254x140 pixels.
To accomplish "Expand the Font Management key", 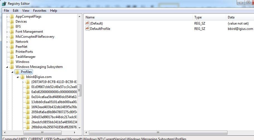I will pos(7,32).
